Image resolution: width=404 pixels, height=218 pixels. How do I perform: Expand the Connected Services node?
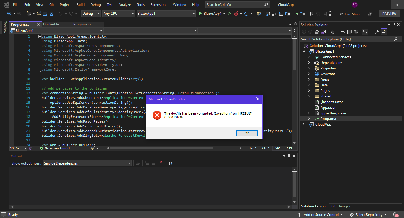309,57
